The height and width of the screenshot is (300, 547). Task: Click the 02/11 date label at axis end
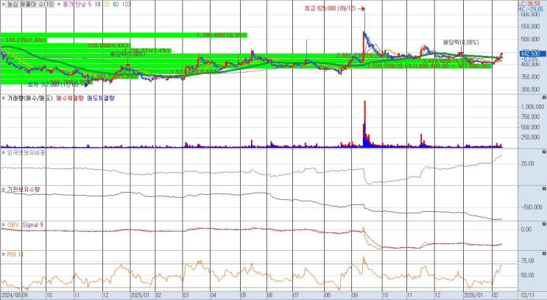tap(527, 295)
